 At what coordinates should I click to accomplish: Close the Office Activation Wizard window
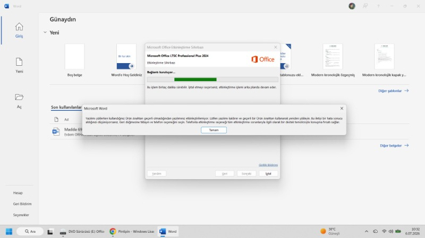[x=275, y=47]
